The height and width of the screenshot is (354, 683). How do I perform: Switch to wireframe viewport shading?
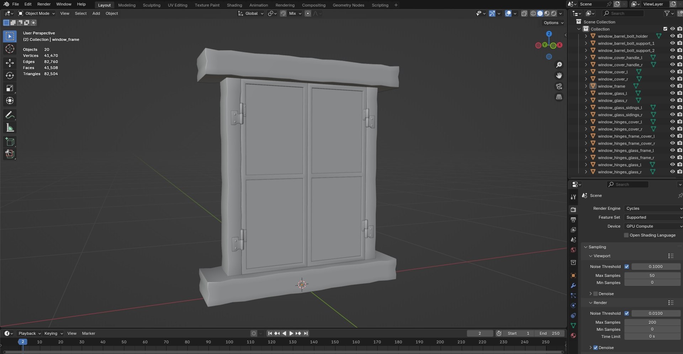[533, 13]
